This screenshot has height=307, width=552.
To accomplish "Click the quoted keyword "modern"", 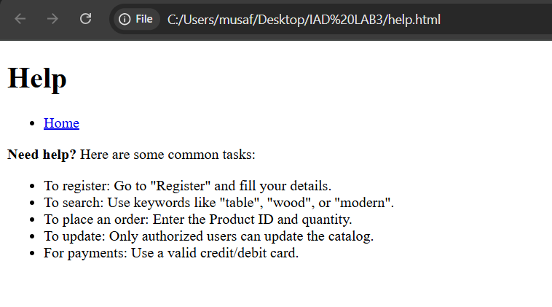I will coord(362,203).
